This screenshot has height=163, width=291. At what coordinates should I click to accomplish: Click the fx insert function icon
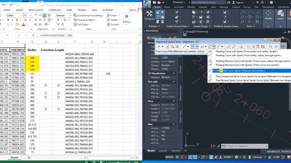tap(33, 35)
